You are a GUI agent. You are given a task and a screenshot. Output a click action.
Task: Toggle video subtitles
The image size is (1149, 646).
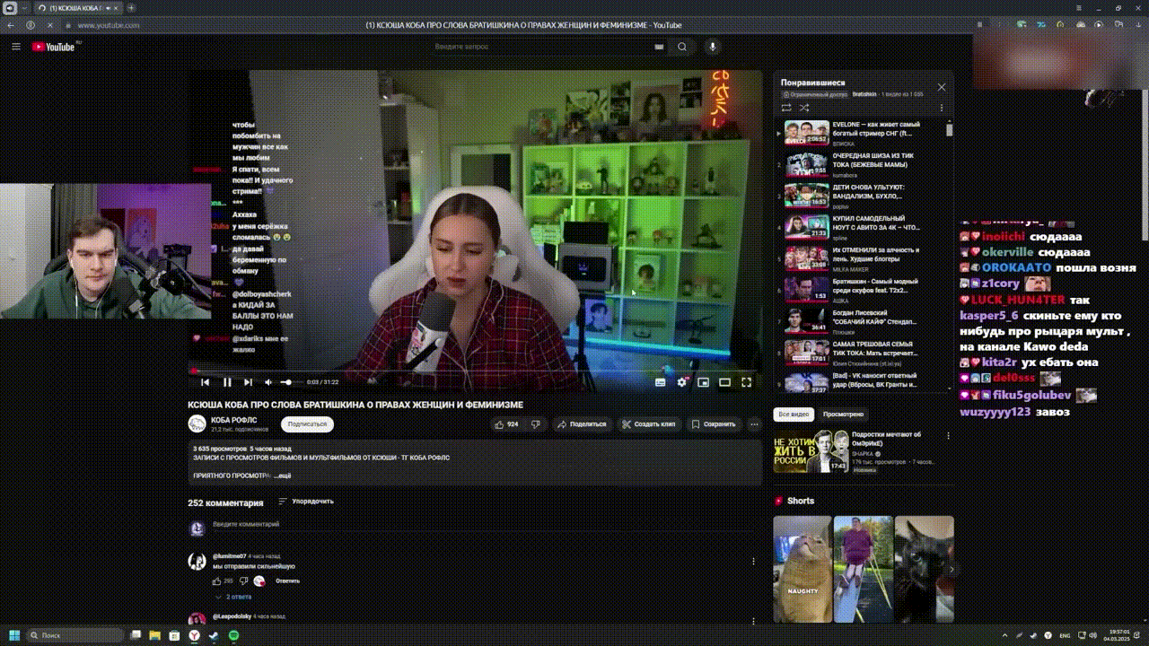[x=661, y=382]
